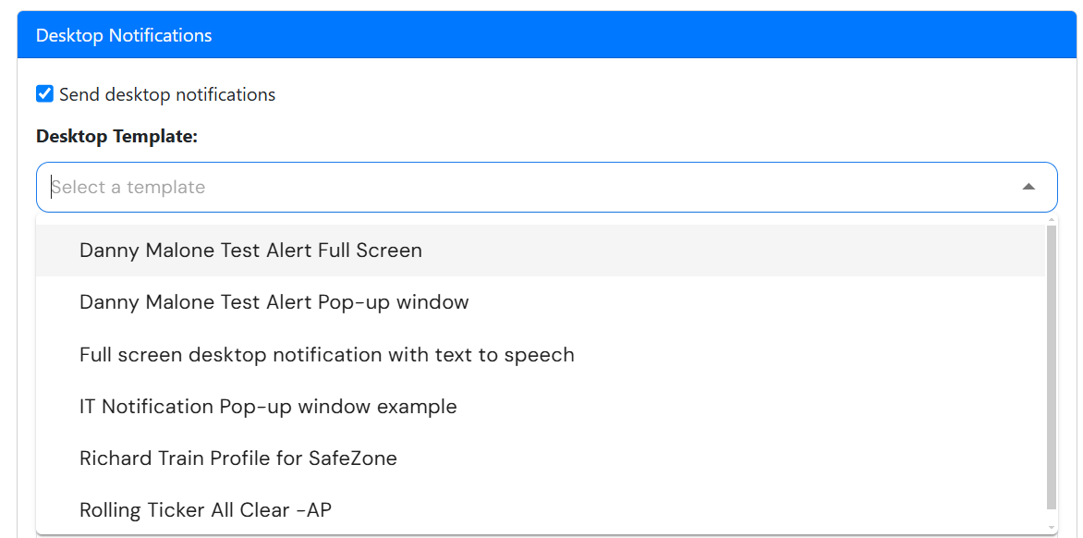The image size is (1083, 538).
Task: Click the scrollbar up arrow in list
Action: (1052, 220)
